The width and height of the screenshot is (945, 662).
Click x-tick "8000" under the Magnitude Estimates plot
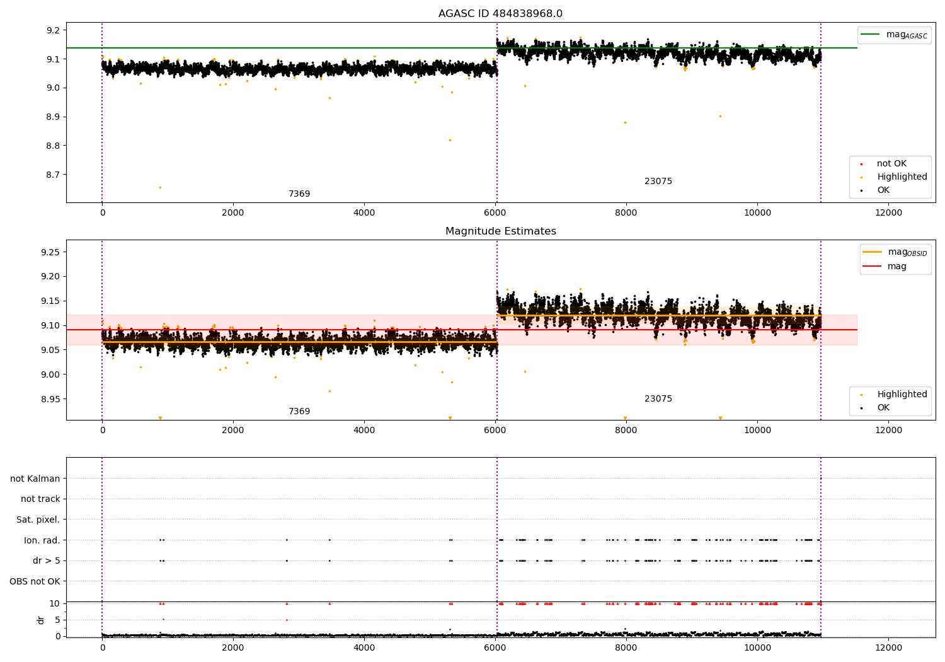pos(626,431)
